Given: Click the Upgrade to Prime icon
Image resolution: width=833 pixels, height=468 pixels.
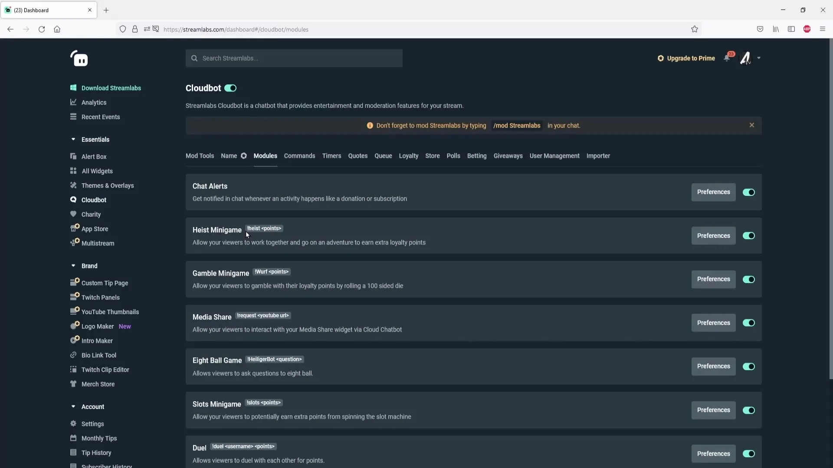Looking at the screenshot, I should pyautogui.click(x=661, y=58).
